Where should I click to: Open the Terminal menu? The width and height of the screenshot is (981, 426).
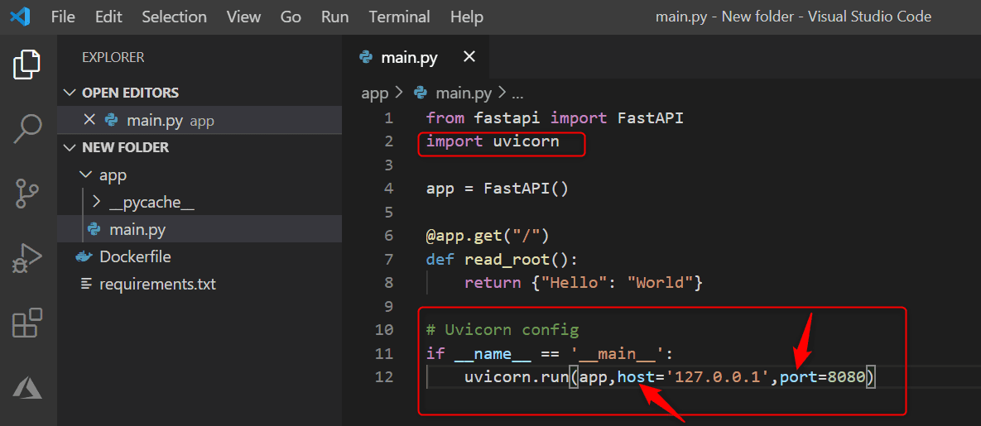point(399,17)
